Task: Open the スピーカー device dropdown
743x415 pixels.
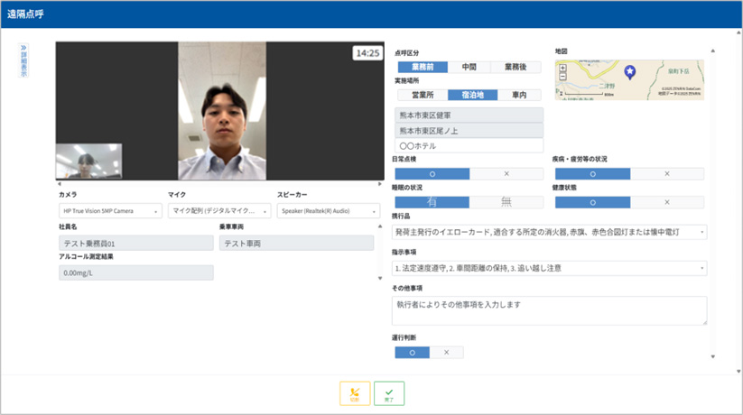Action: click(x=329, y=211)
